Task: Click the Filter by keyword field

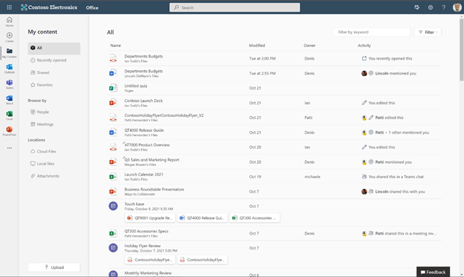Action: pos(372,32)
